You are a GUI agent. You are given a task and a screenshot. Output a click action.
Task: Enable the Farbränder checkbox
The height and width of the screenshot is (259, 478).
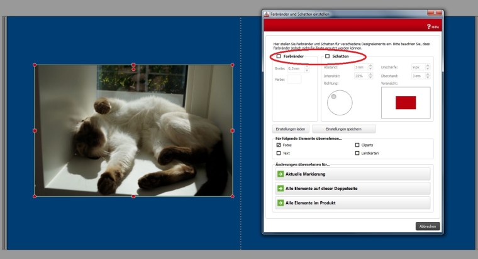tap(279, 56)
